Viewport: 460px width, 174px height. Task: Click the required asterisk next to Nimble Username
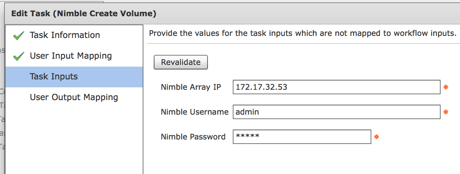click(446, 112)
